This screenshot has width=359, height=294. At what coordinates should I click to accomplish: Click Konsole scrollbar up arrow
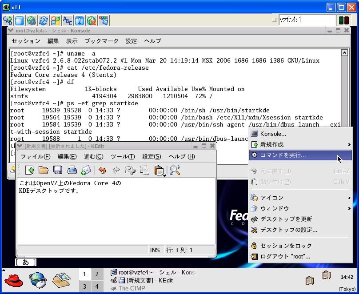click(x=345, y=53)
